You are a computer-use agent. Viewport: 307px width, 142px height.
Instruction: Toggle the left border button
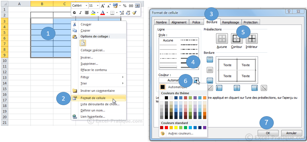pos(219,88)
